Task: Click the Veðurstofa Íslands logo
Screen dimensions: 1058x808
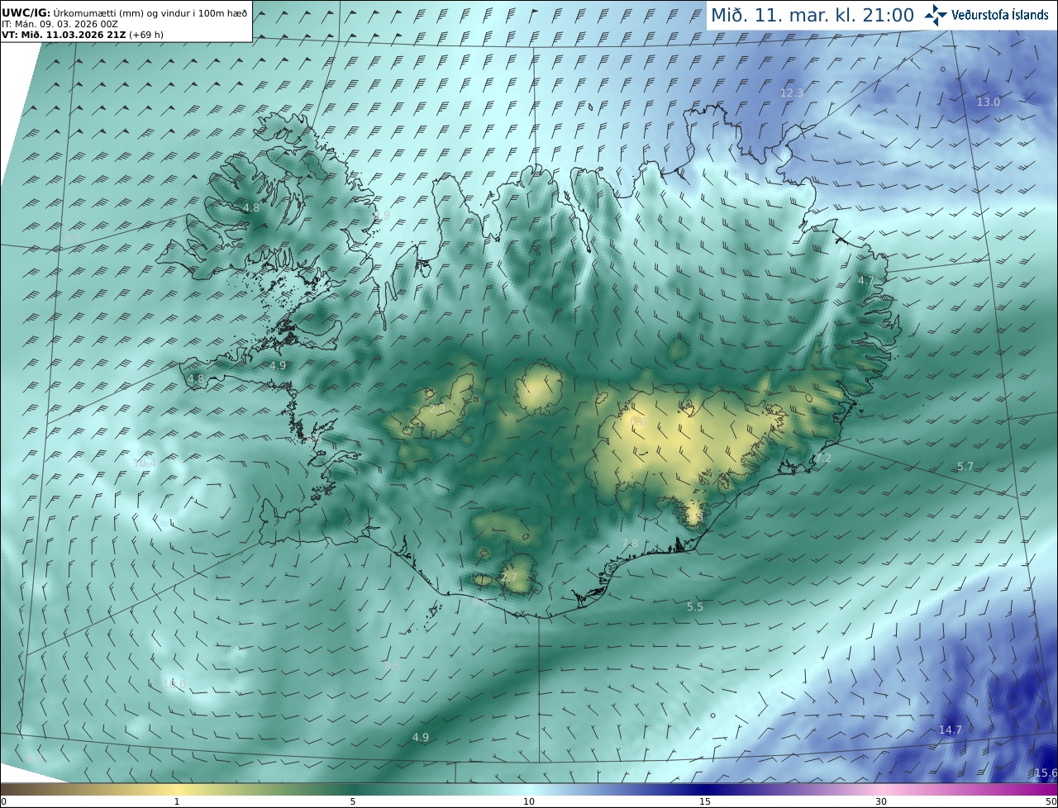Action: (987, 15)
